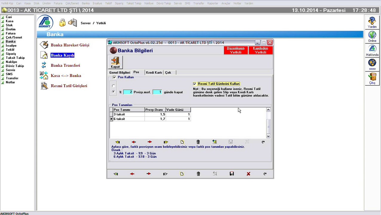Image resolution: width=381 pixels, height=215 pixels.
Task: Delete row with Pos Tanımları trash icon
Action: pos(198,142)
